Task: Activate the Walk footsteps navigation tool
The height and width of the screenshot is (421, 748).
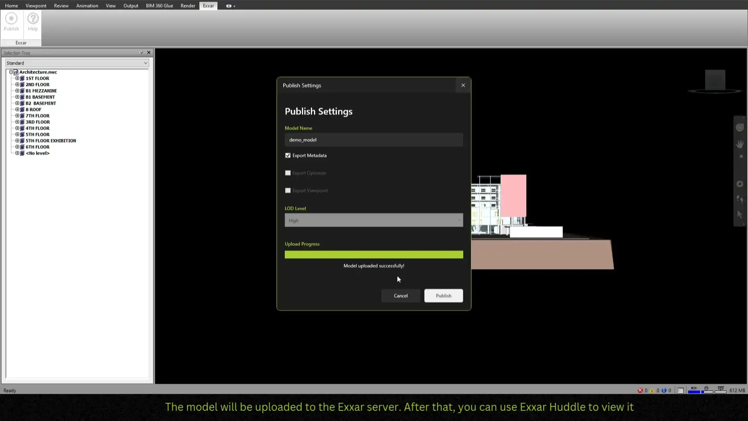Action: tap(740, 199)
